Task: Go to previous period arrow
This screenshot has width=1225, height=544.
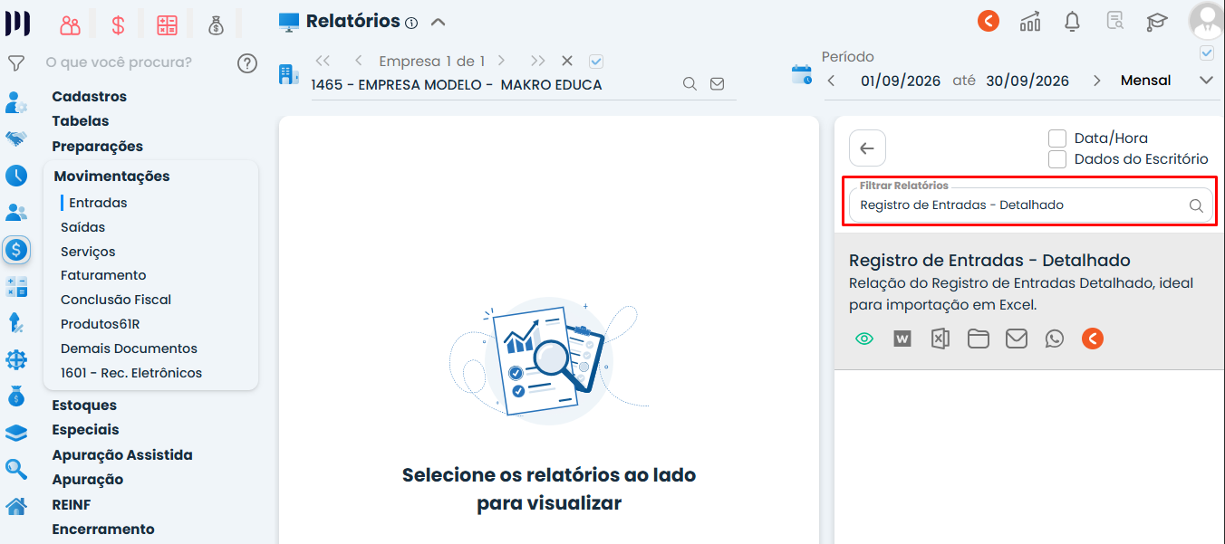Action: tap(832, 81)
